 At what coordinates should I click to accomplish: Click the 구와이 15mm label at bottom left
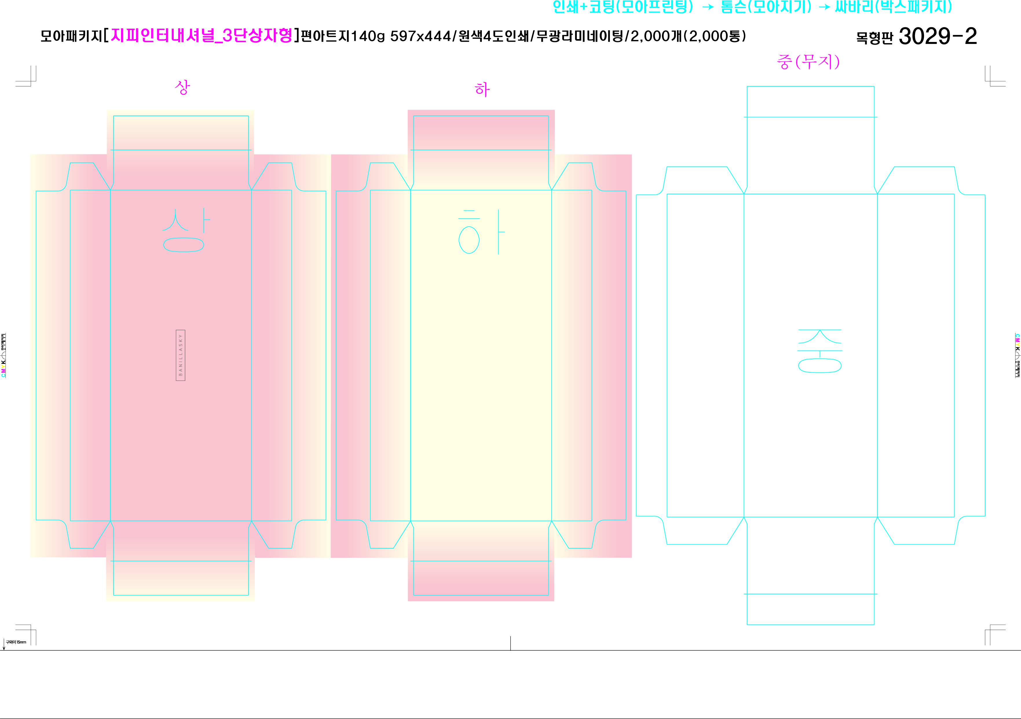point(16,642)
